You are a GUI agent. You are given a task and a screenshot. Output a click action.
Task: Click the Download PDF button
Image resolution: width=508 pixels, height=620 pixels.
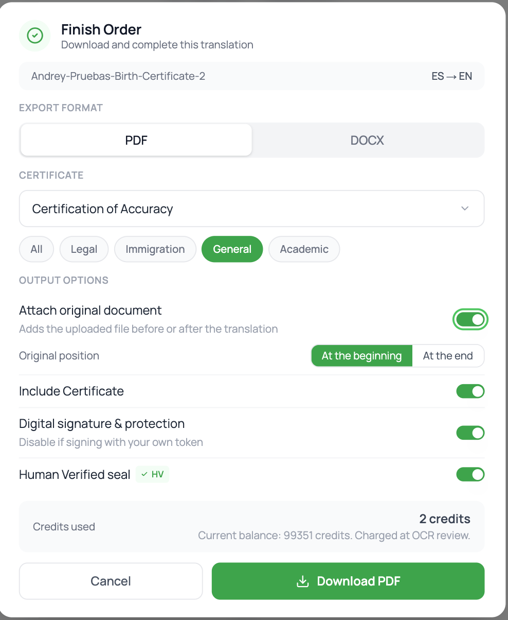(x=348, y=581)
